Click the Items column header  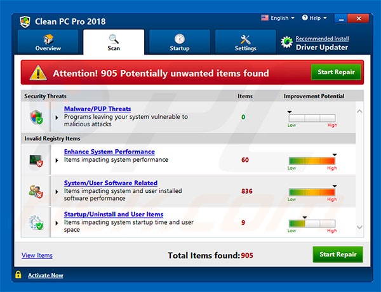(245, 96)
